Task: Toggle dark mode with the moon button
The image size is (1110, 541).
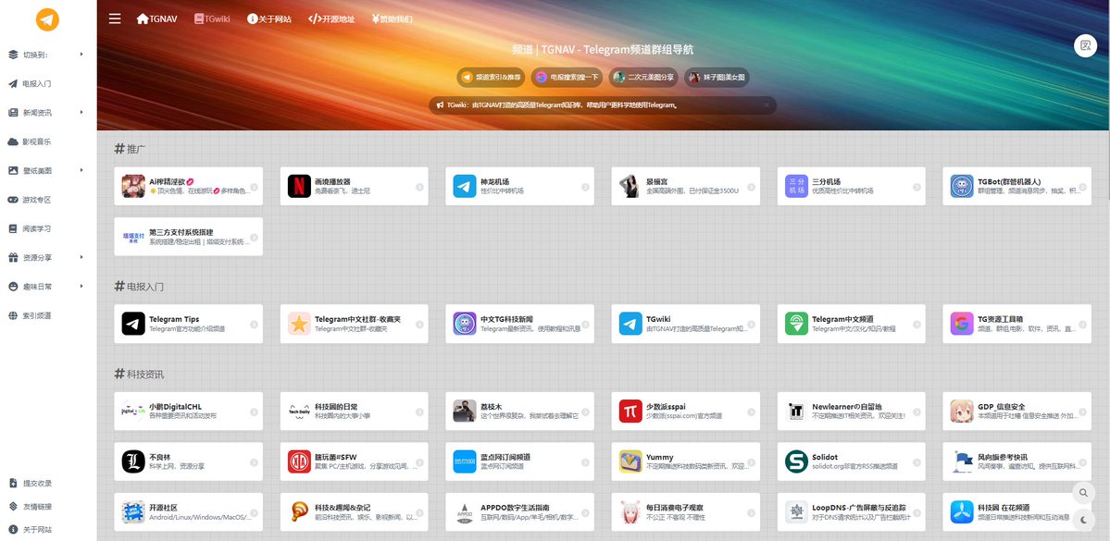Action: pyautogui.click(x=1084, y=519)
